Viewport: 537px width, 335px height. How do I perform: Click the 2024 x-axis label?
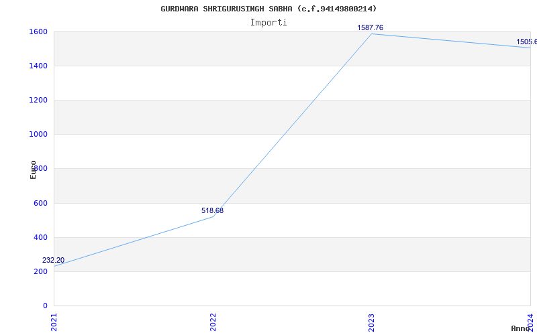tap(530, 322)
